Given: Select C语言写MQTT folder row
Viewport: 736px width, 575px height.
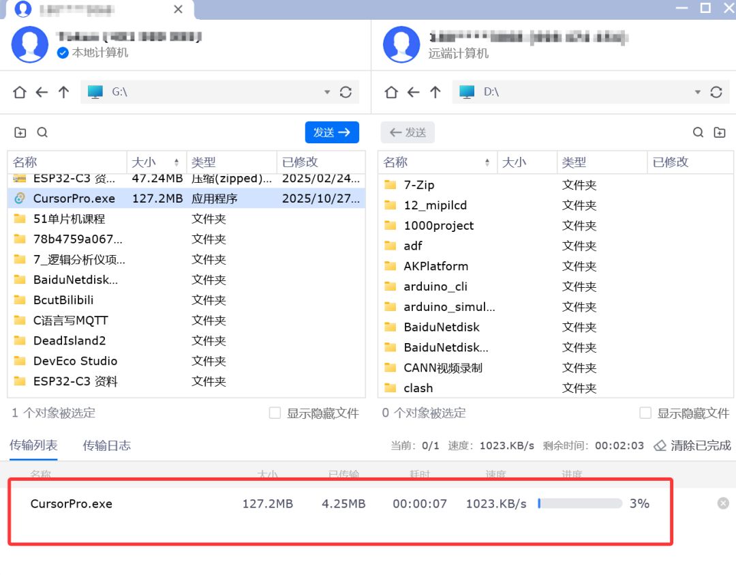Looking at the screenshot, I should [x=186, y=320].
